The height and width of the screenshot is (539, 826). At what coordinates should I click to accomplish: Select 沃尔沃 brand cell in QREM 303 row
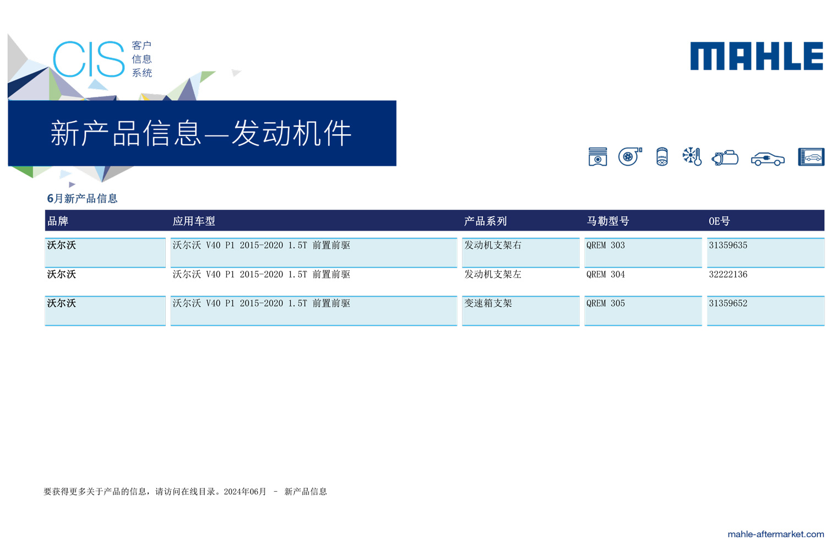point(105,253)
